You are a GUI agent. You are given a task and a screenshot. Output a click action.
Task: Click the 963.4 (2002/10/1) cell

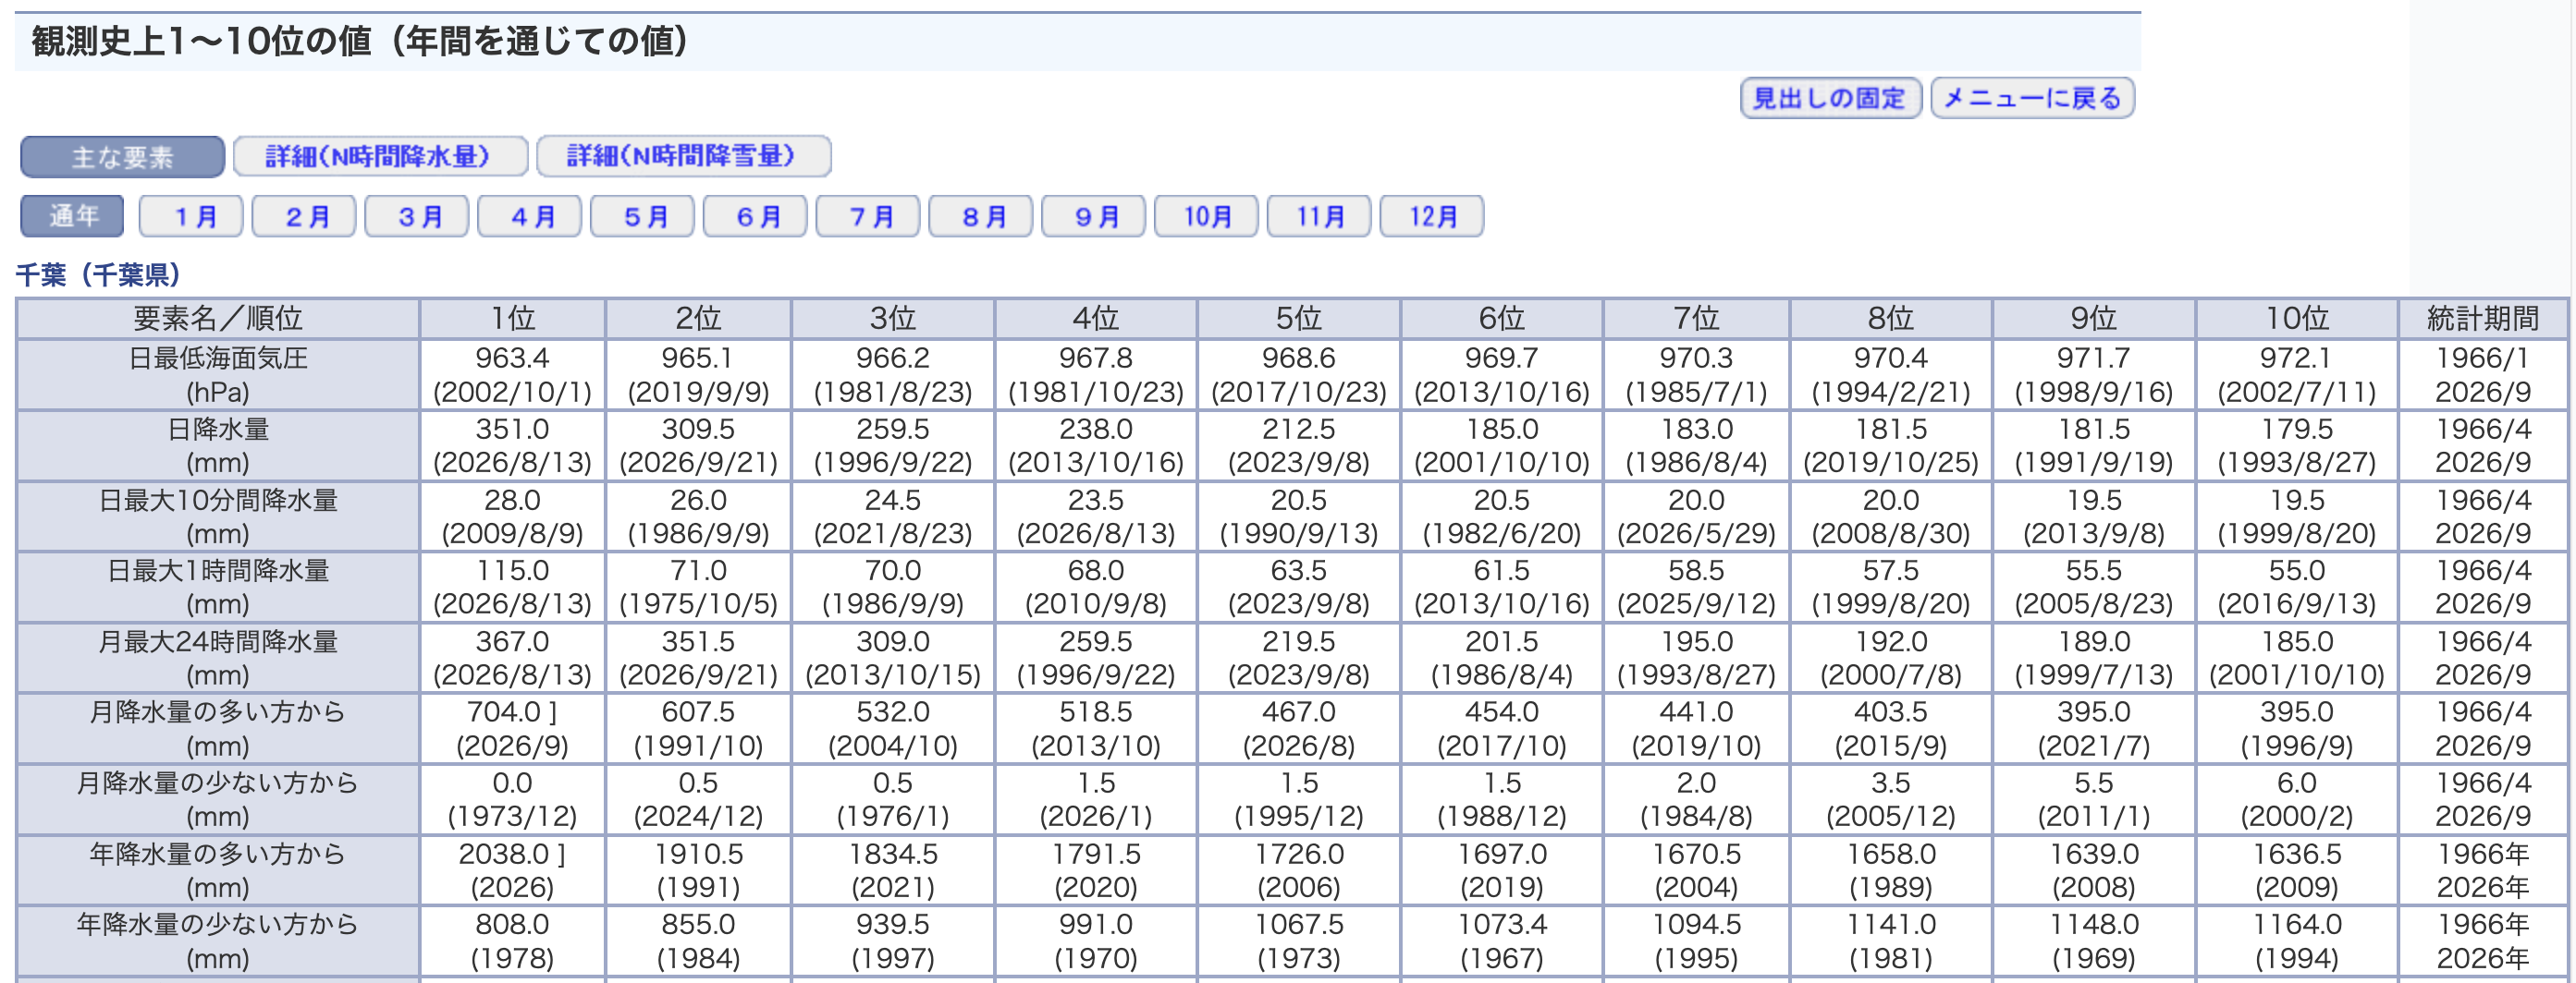pyautogui.click(x=512, y=374)
